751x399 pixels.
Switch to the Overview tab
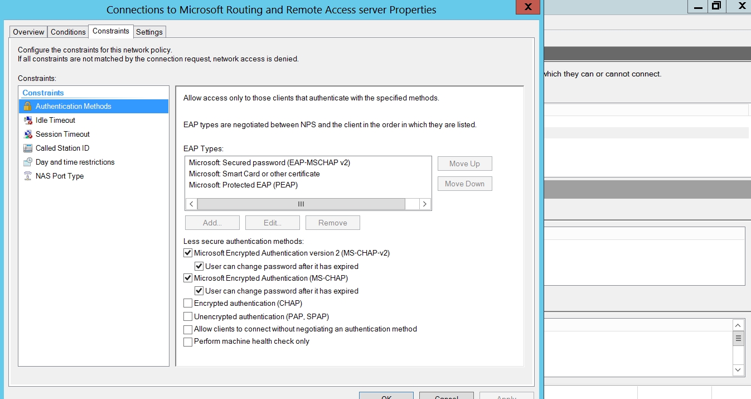point(28,32)
